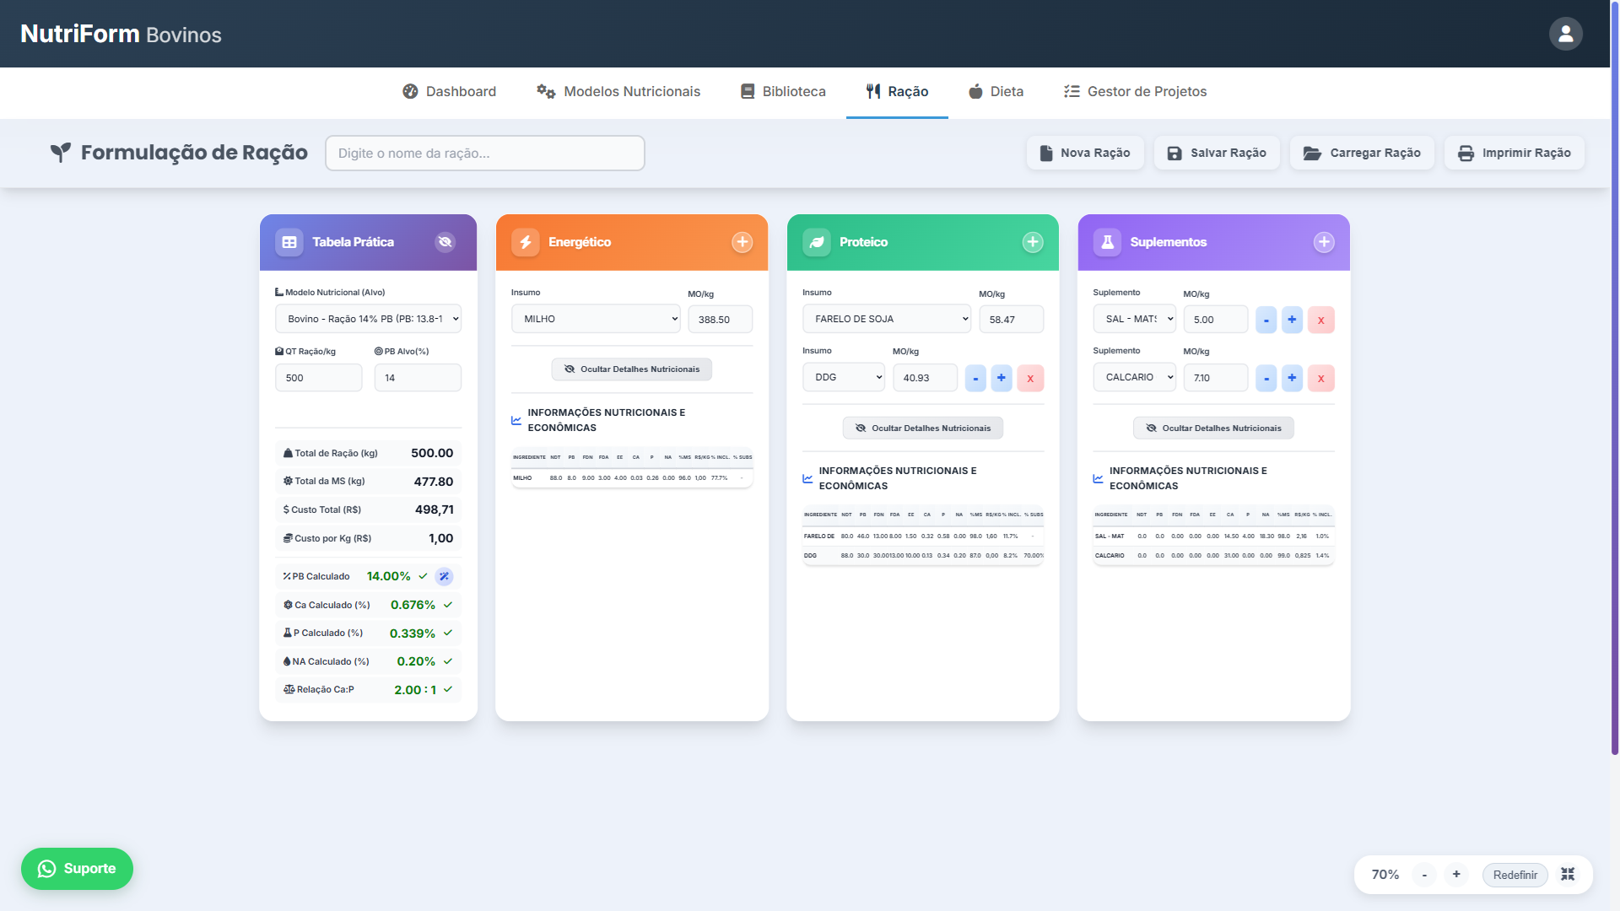Screen dimensions: 1620x911
Task: Hide Proteico nutritional details
Action: pyautogui.click(x=923, y=429)
